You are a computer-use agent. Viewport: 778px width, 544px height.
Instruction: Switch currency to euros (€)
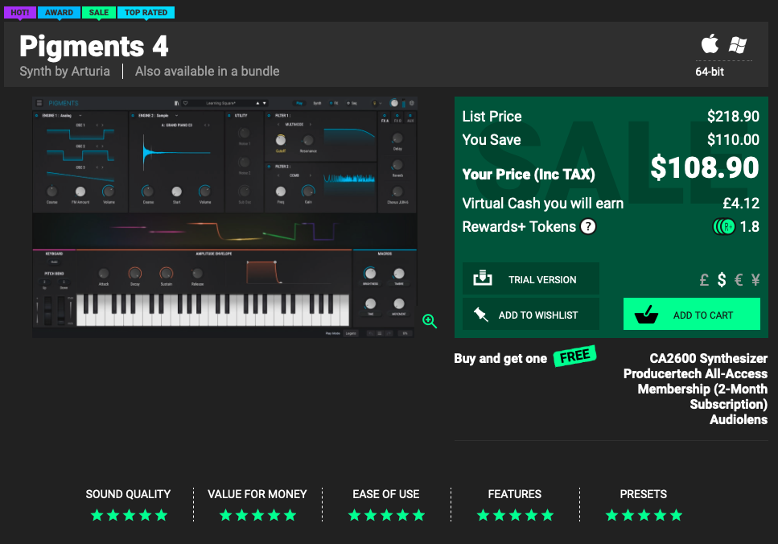739,280
